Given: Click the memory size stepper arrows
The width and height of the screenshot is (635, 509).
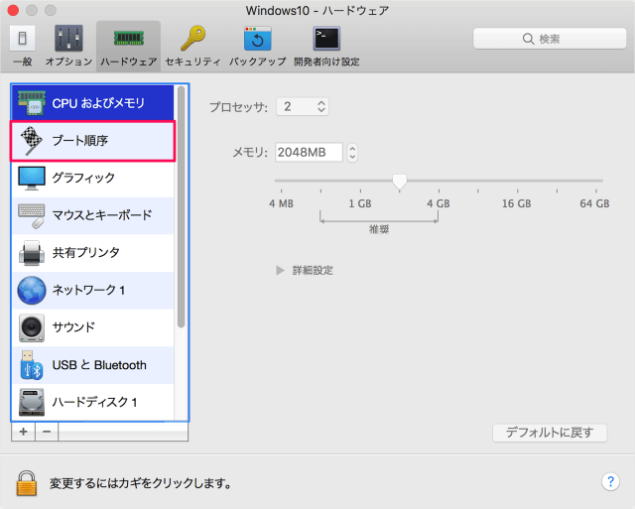Looking at the screenshot, I should (352, 153).
